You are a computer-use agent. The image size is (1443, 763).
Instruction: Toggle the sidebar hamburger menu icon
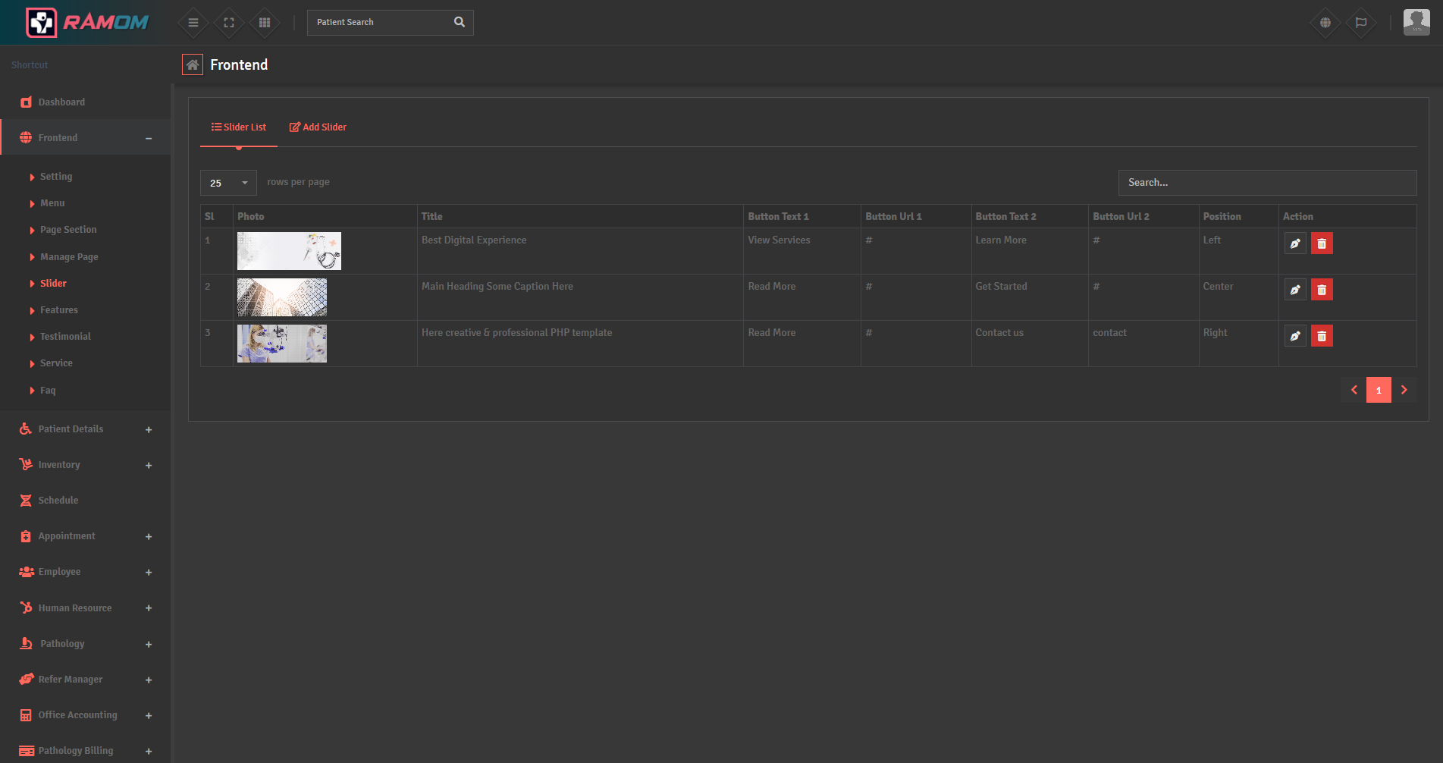(193, 22)
